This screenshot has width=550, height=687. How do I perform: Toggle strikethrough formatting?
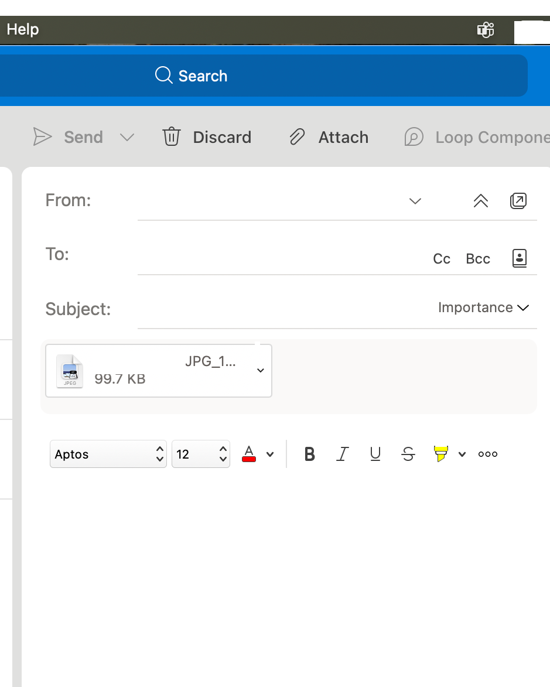coord(408,454)
